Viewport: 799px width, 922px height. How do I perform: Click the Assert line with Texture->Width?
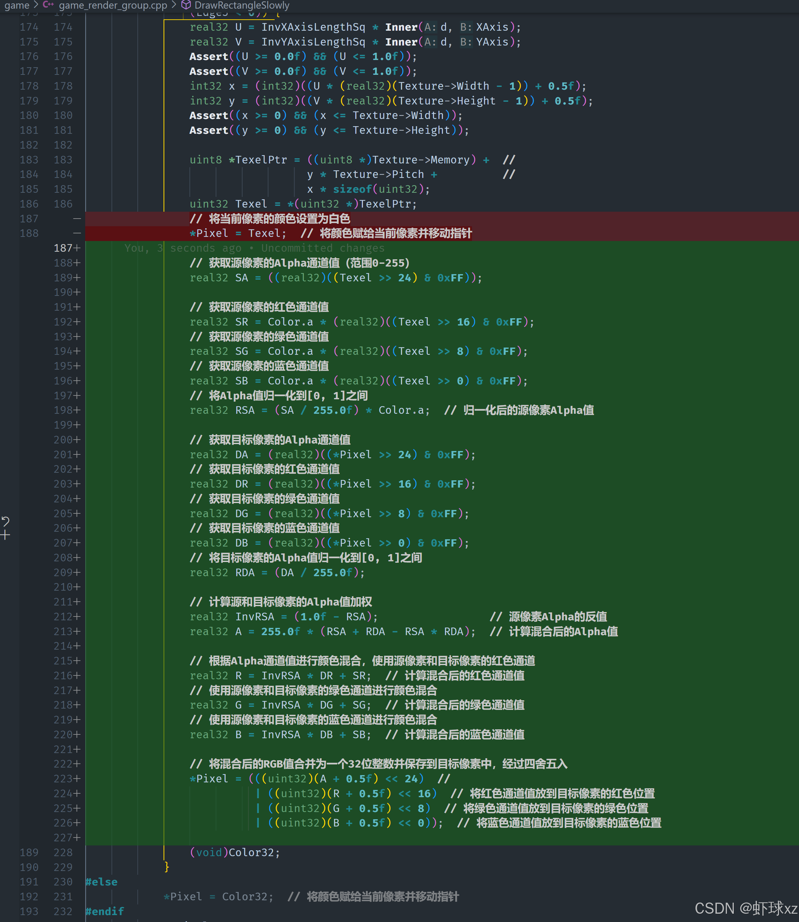coord(326,116)
